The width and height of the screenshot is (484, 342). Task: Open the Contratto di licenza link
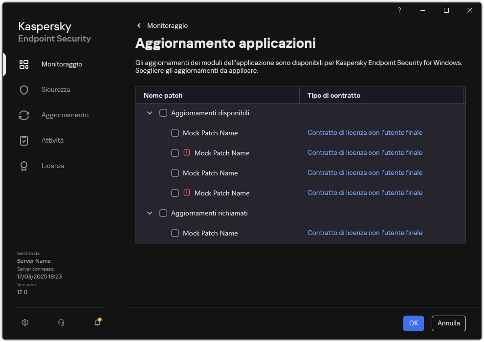point(365,132)
